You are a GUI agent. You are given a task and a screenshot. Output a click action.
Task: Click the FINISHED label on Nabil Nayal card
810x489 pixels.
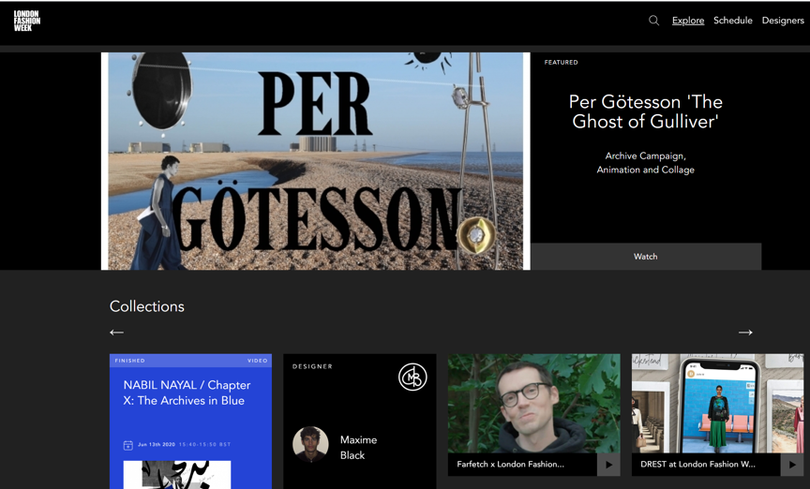(129, 361)
